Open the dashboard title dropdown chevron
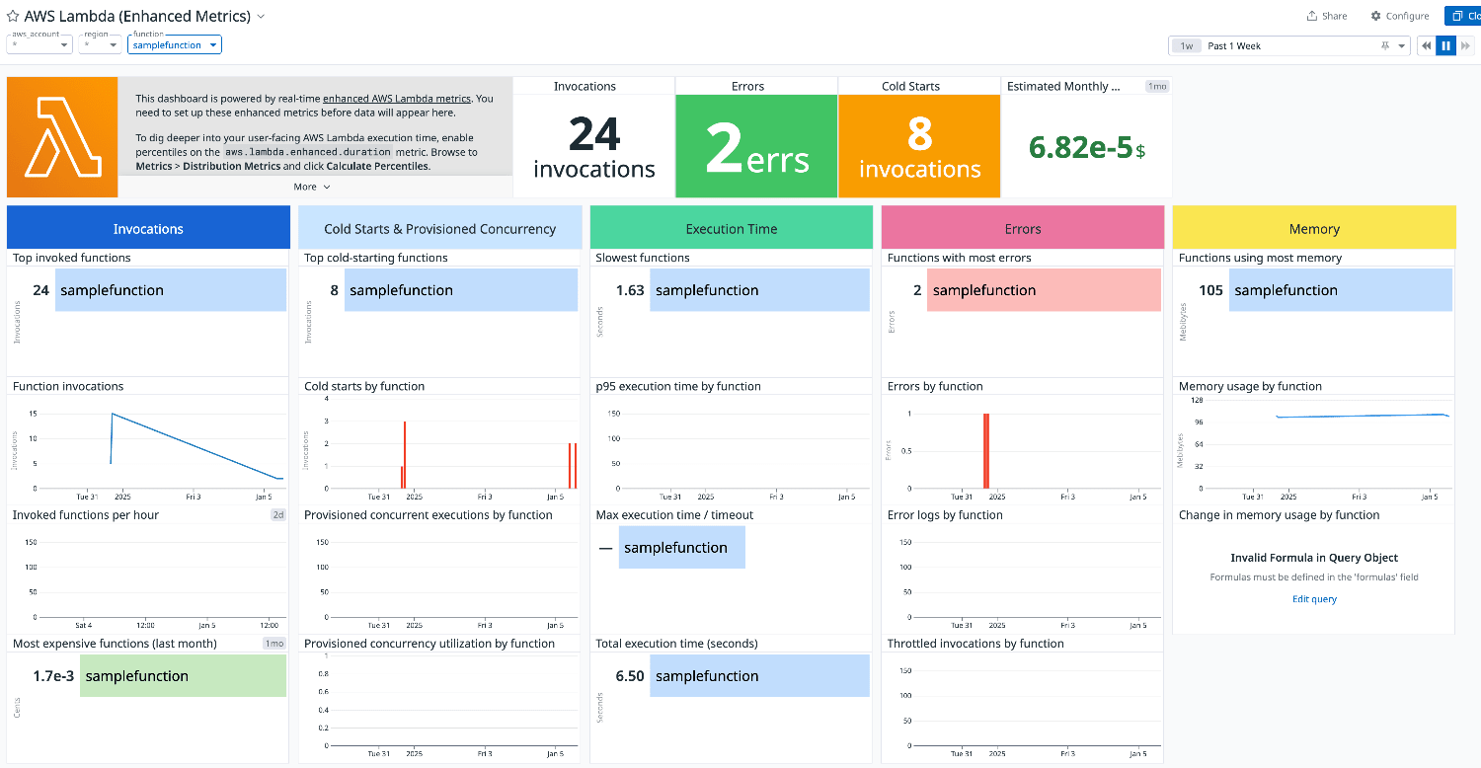The height and width of the screenshot is (768, 1481). 261,17
